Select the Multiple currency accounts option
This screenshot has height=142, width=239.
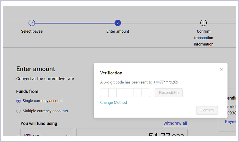(18, 111)
